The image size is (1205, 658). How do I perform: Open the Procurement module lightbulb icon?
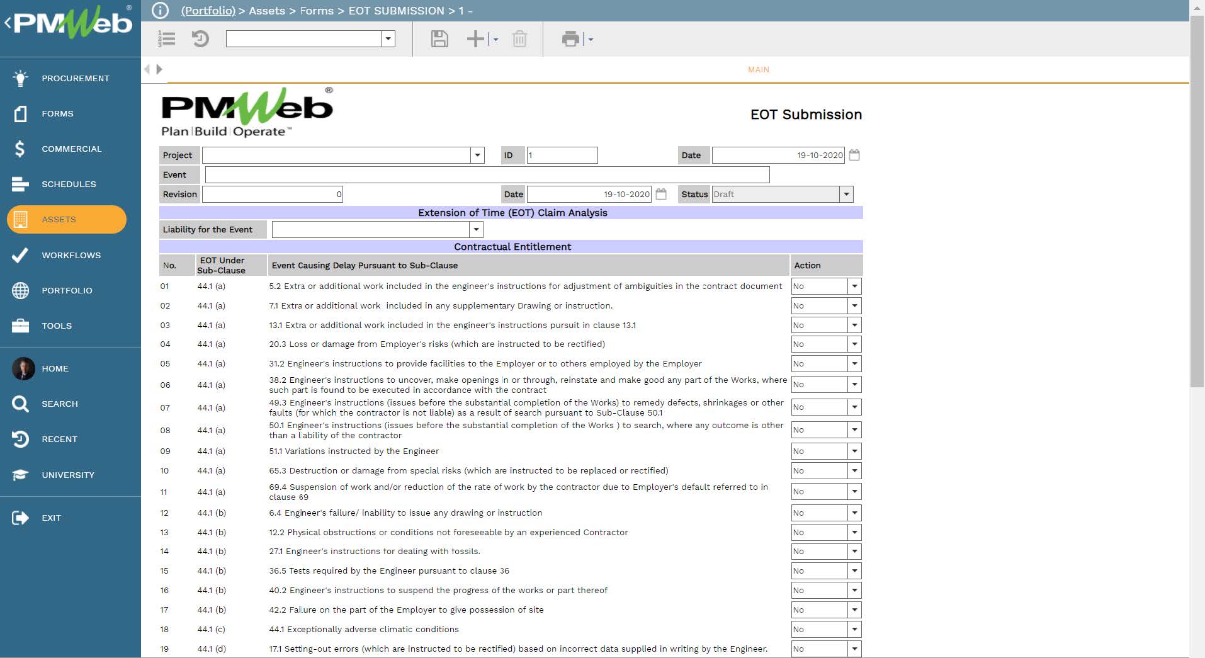point(20,78)
